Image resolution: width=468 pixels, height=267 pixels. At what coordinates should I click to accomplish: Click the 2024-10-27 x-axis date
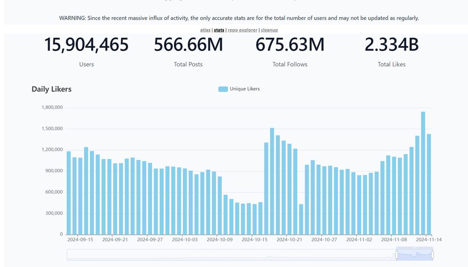point(324,239)
